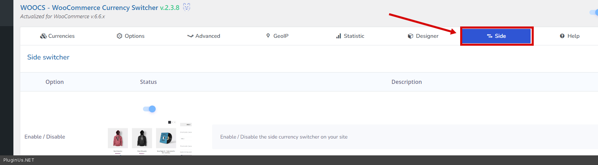This screenshot has width=598, height=165.
Task: Click the Option column header
Action: click(x=55, y=82)
